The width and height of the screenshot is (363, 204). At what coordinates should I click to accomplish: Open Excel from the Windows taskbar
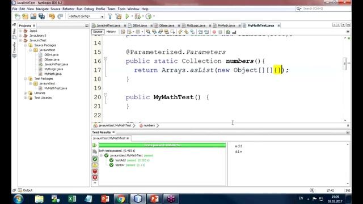click(x=72, y=199)
